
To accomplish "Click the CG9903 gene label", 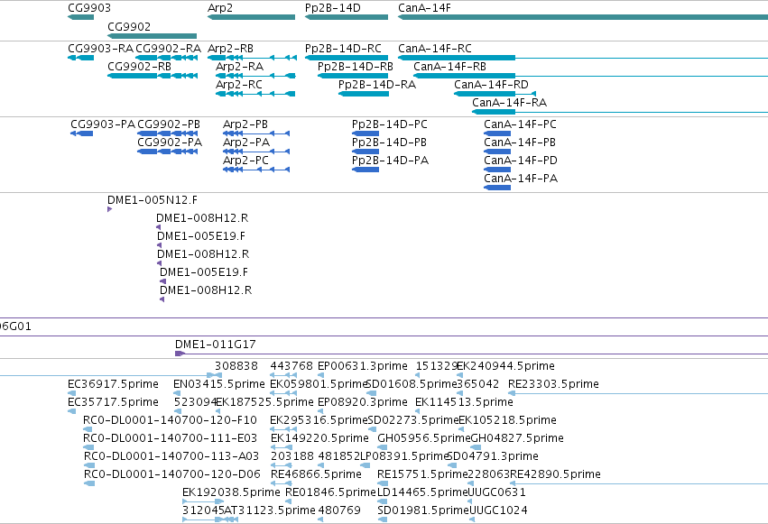I will (89, 8).
